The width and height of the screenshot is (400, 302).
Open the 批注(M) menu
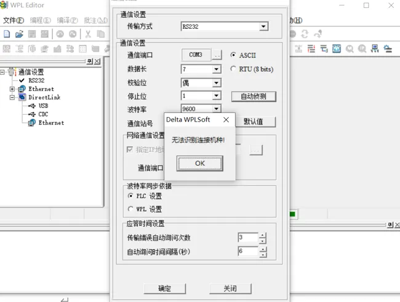[x=95, y=20]
